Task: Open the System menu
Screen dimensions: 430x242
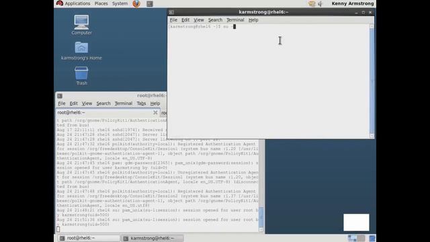Action: point(120,3)
